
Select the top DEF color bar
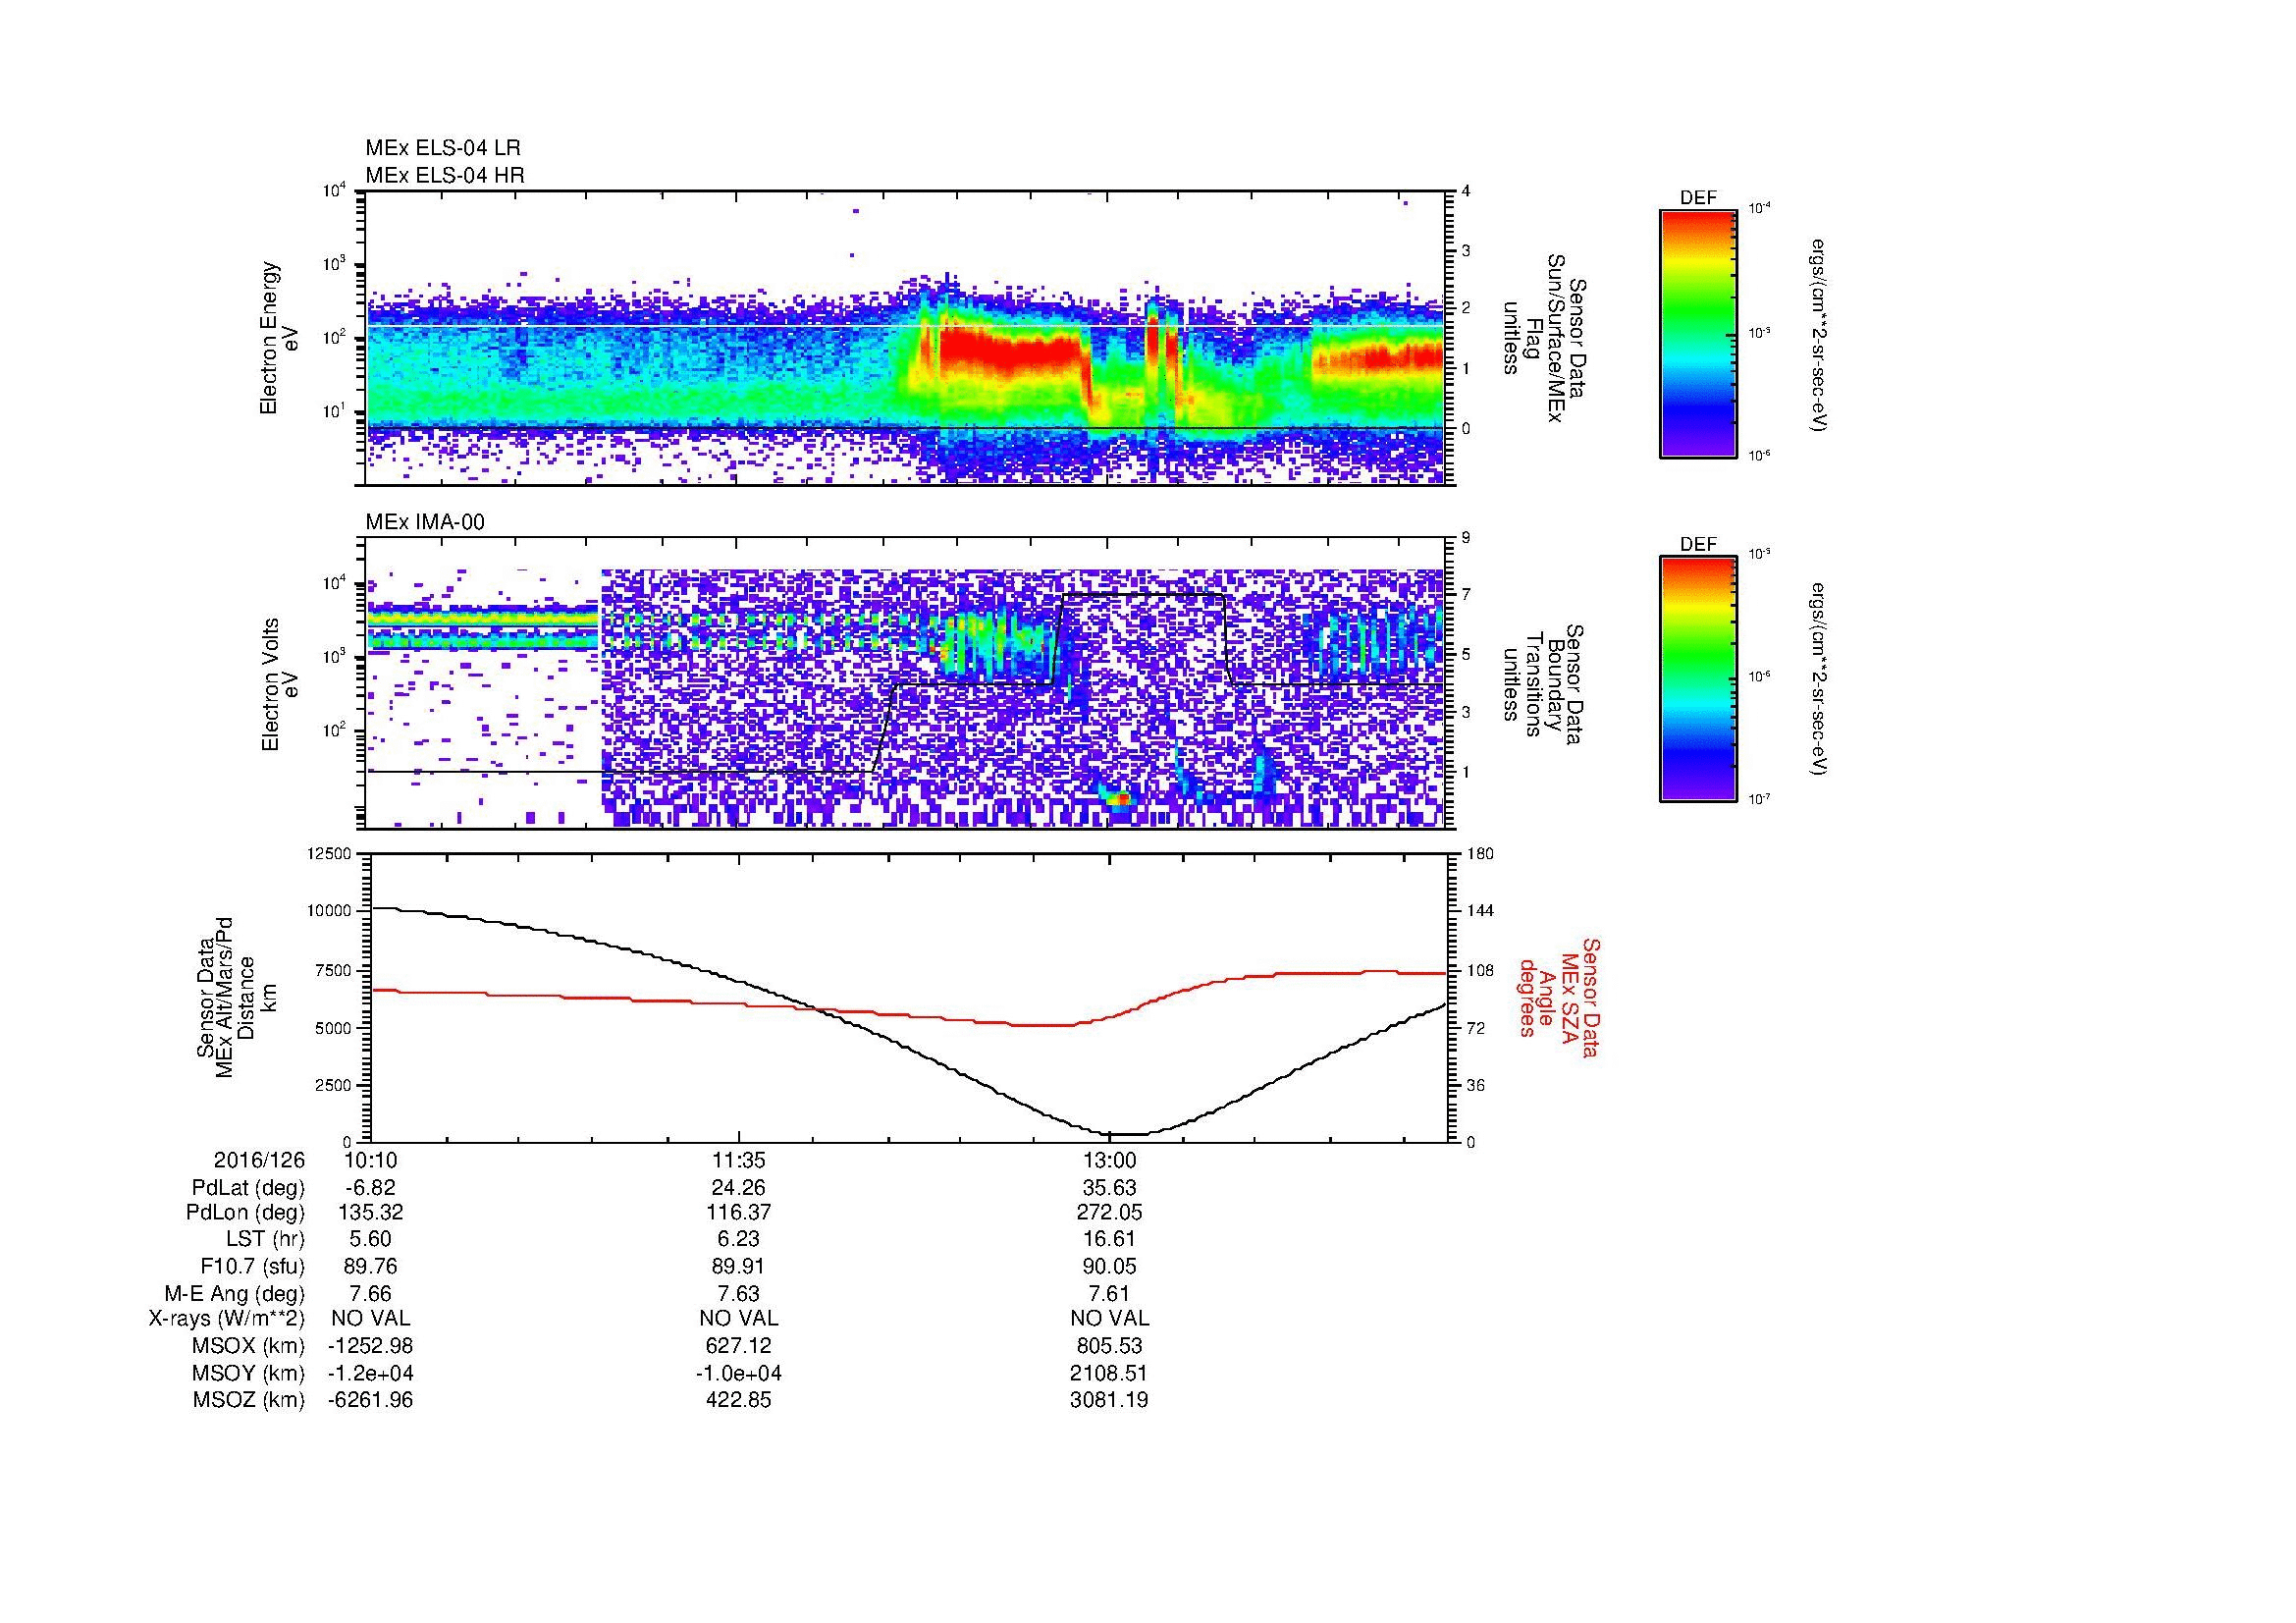pos(1697,333)
